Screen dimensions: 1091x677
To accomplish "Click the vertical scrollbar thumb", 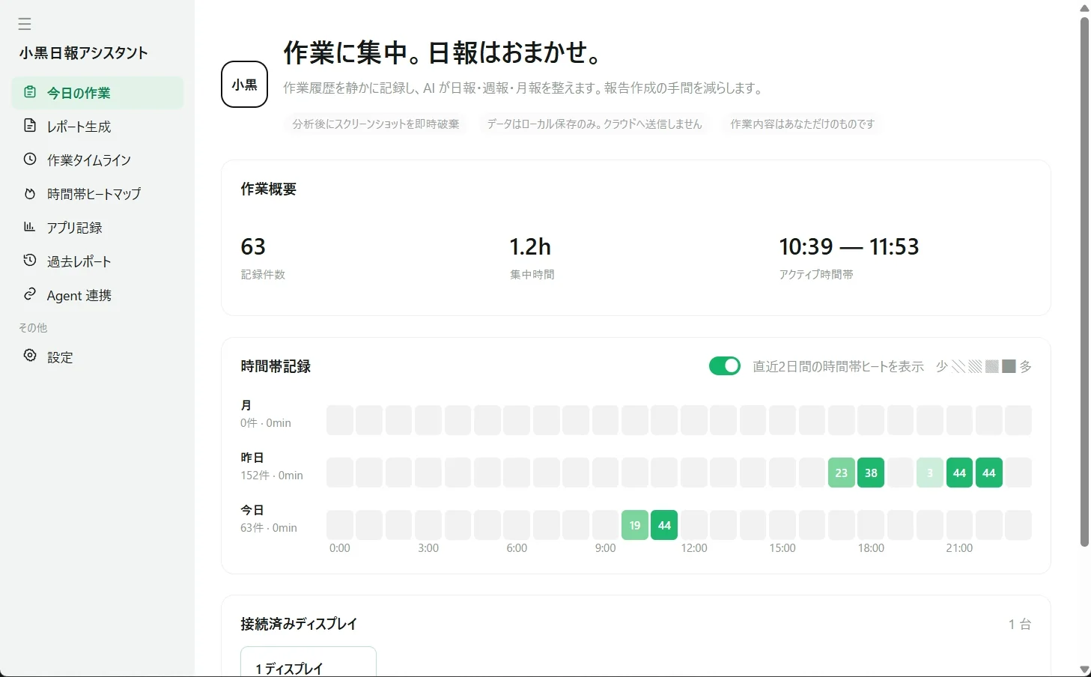I will click(1084, 282).
